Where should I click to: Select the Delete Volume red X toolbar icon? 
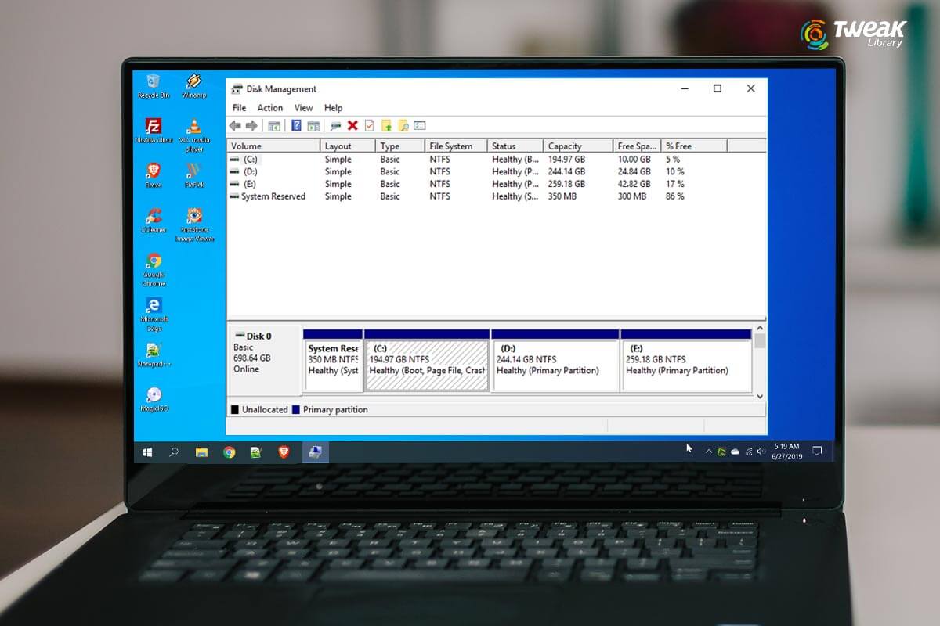tap(352, 125)
